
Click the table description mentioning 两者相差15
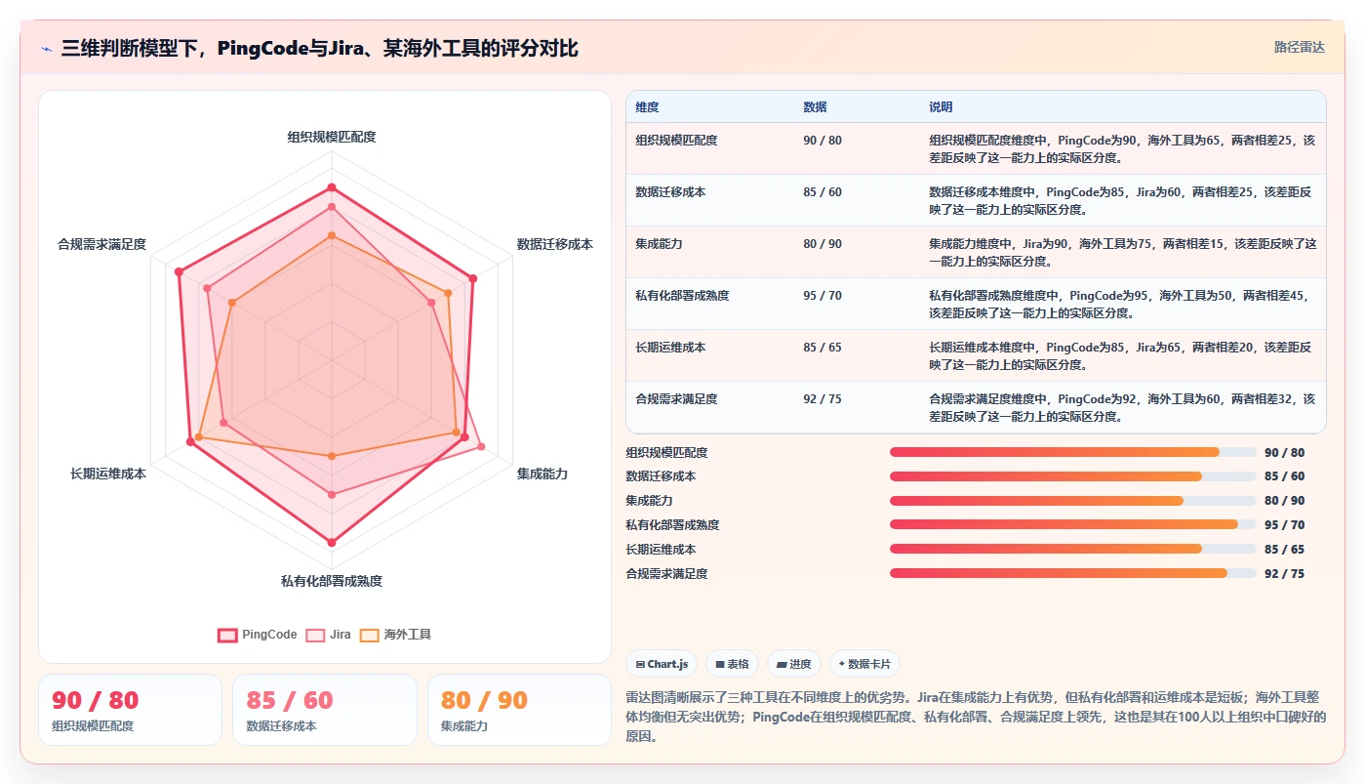click(1122, 252)
